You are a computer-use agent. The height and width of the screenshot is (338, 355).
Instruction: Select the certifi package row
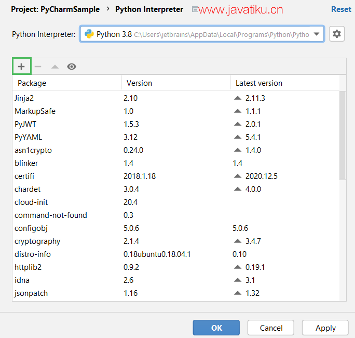click(x=176, y=176)
